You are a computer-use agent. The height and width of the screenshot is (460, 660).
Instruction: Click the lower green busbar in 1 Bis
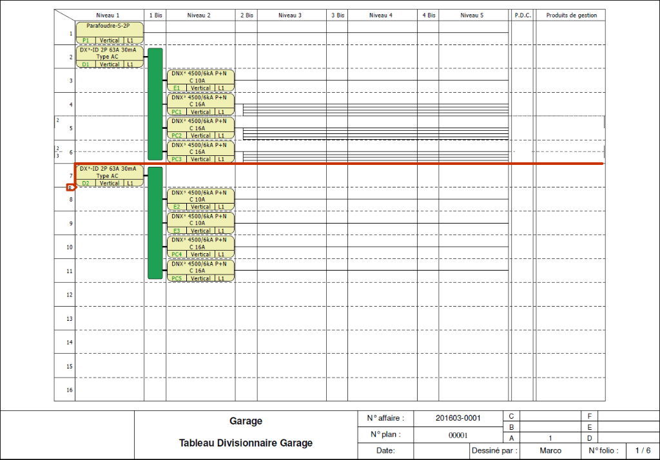[x=155, y=223]
